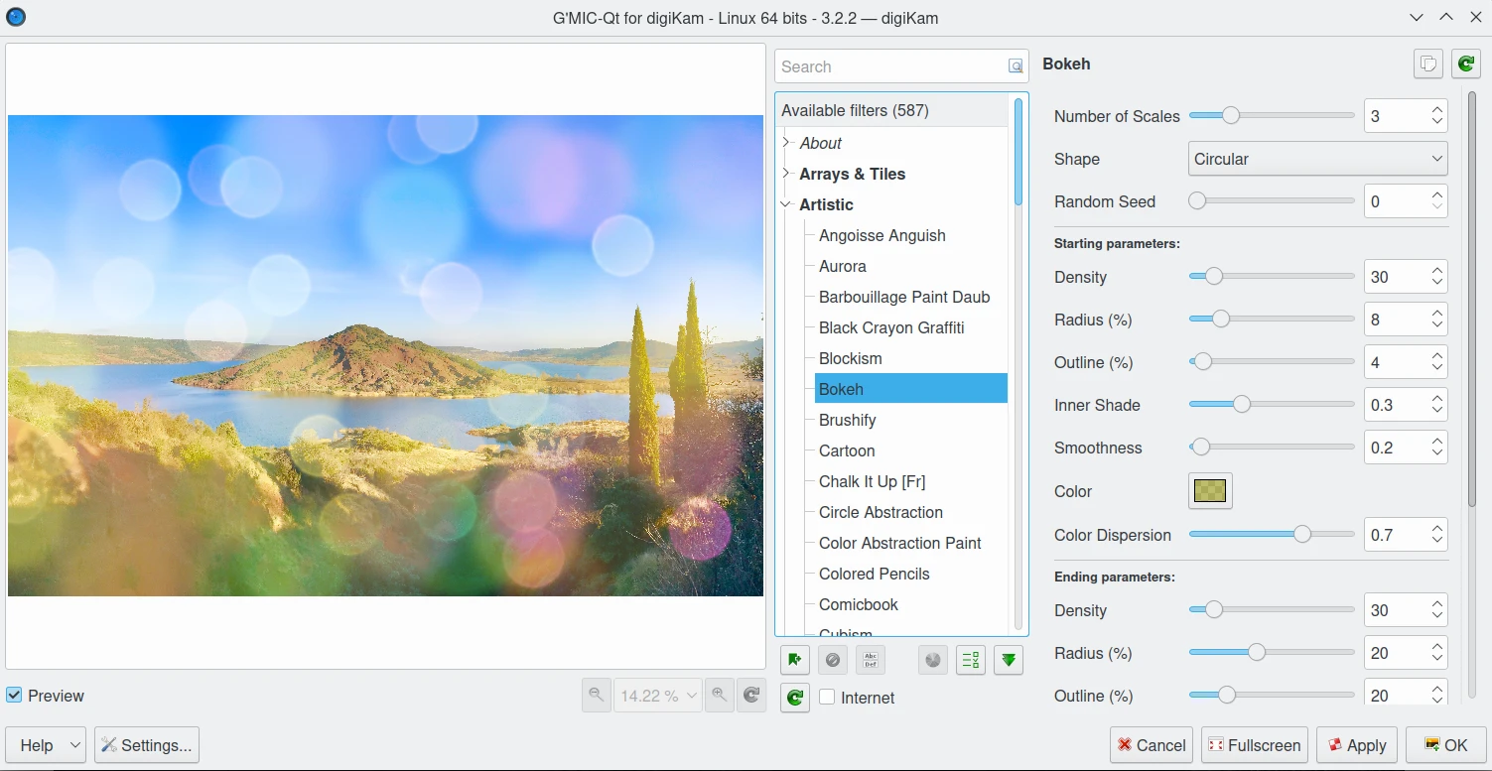Click the rename fave Abc Def icon
The height and width of the screenshot is (771, 1492).
click(870, 660)
